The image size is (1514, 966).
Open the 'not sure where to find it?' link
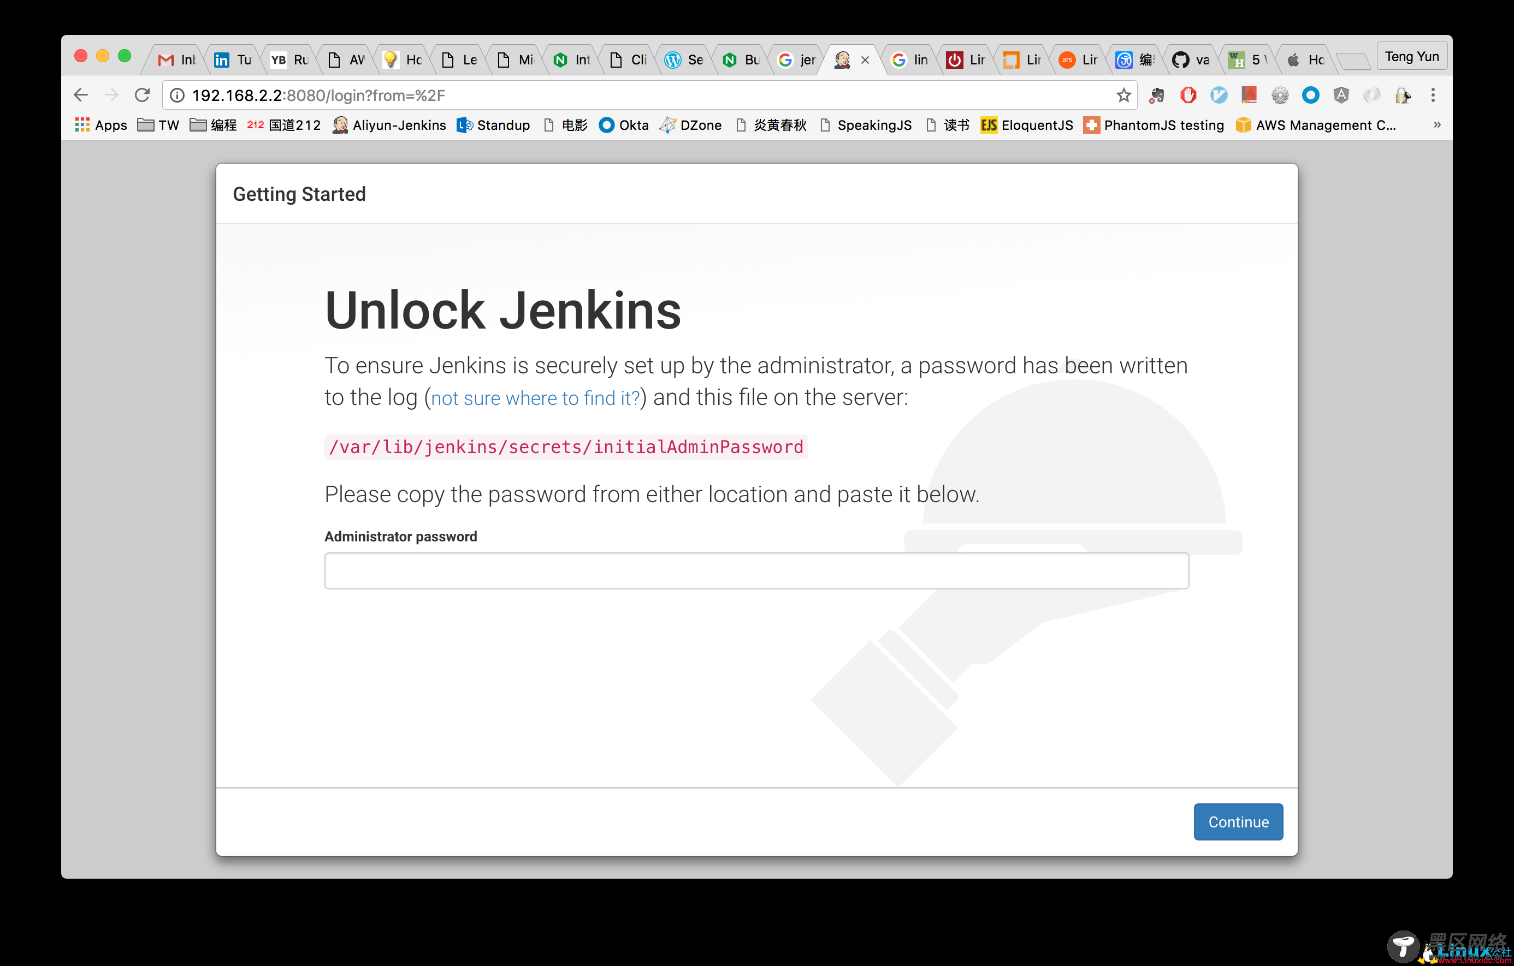(x=535, y=397)
